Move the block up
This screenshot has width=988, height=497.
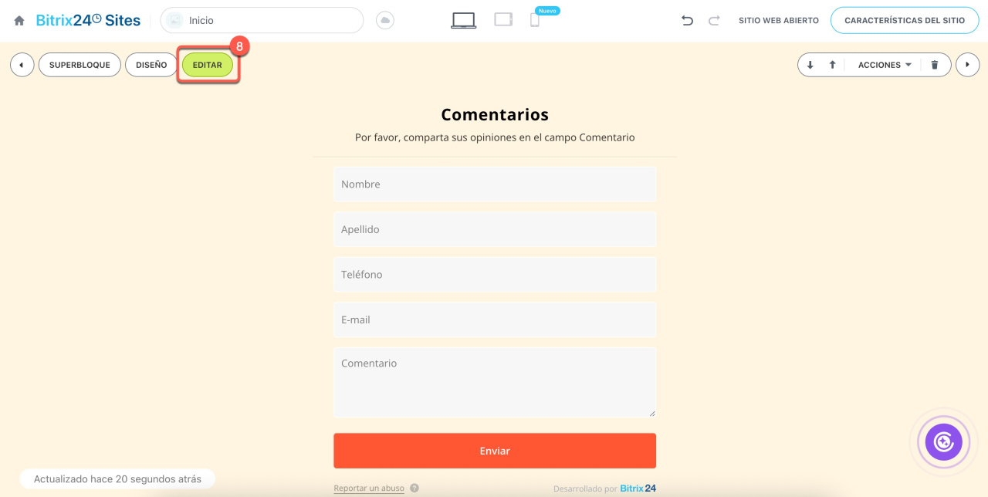[832, 65]
